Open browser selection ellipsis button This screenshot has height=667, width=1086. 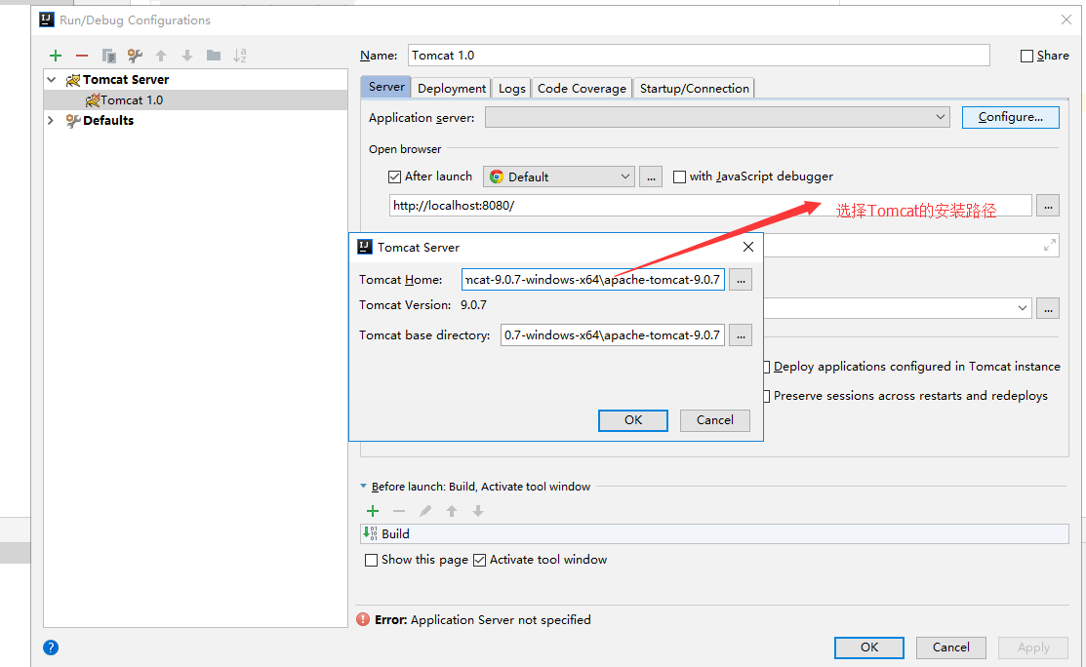[x=651, y=177]
